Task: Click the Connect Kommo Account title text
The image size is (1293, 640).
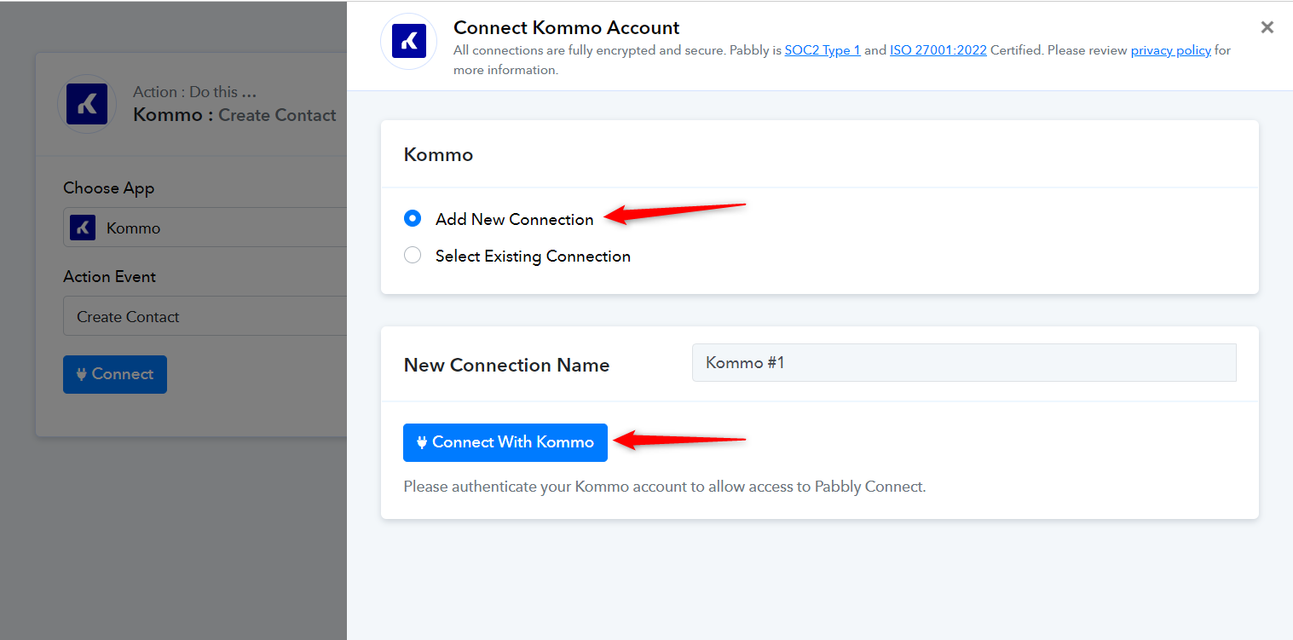Action: tap(567, 28)
